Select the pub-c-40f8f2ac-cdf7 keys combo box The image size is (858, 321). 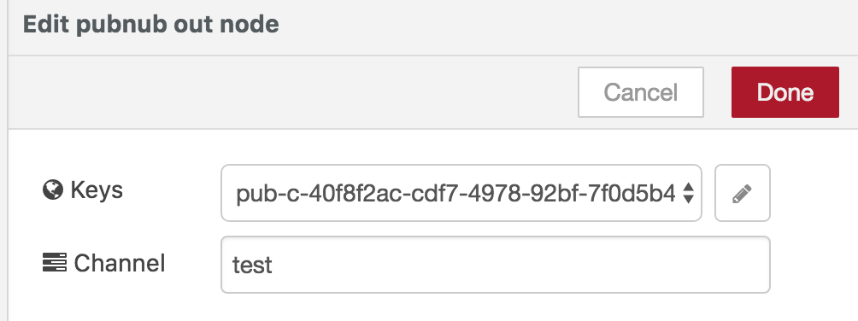point(461,193)
